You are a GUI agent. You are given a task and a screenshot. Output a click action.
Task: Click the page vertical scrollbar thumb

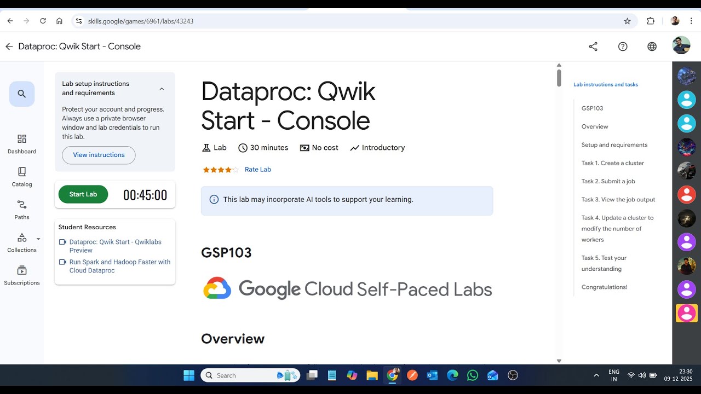tap(559, 77)
